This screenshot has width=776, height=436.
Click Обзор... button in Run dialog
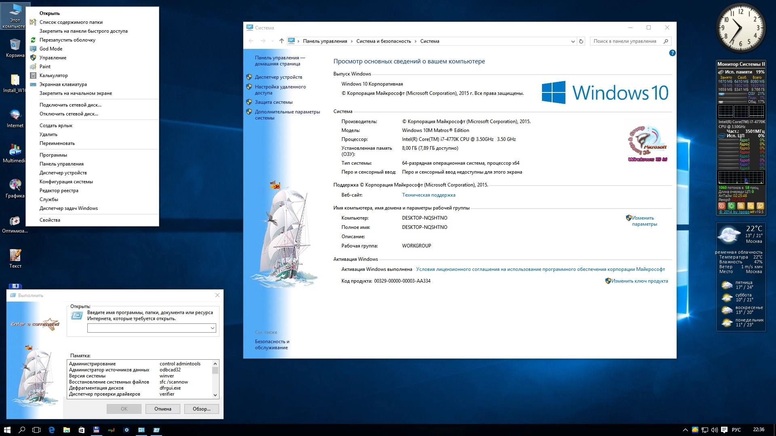(x=201, y=409)
